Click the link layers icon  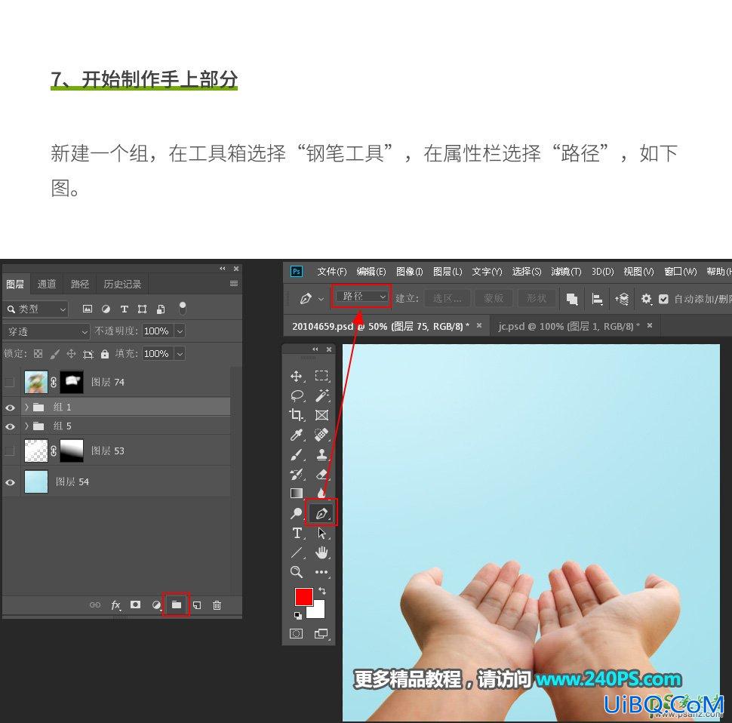[x=95, y=605]
